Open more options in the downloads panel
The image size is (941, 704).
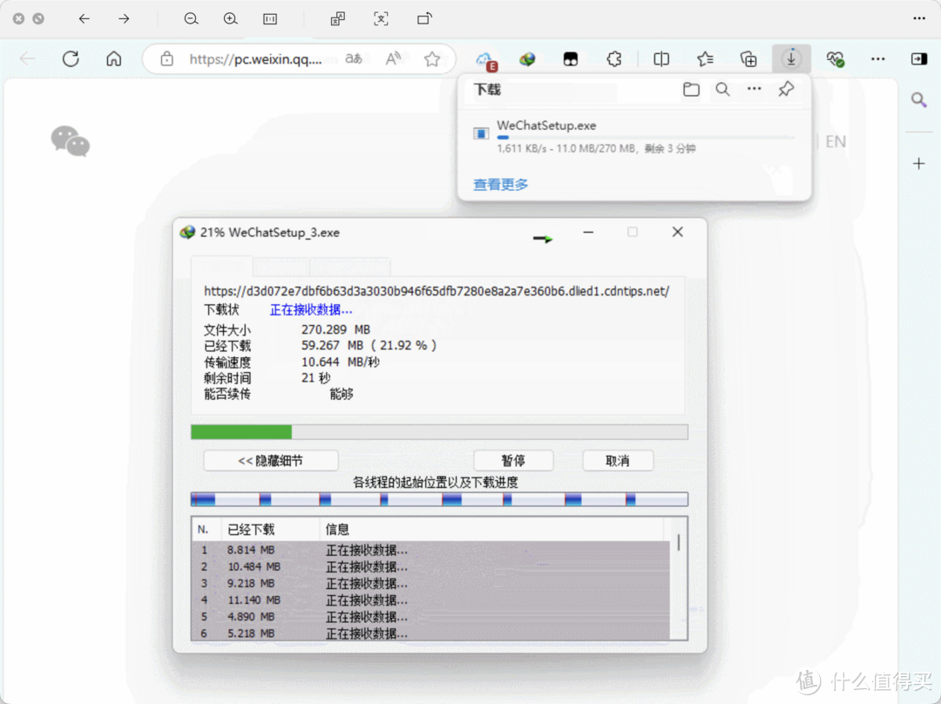click(755, 89)
